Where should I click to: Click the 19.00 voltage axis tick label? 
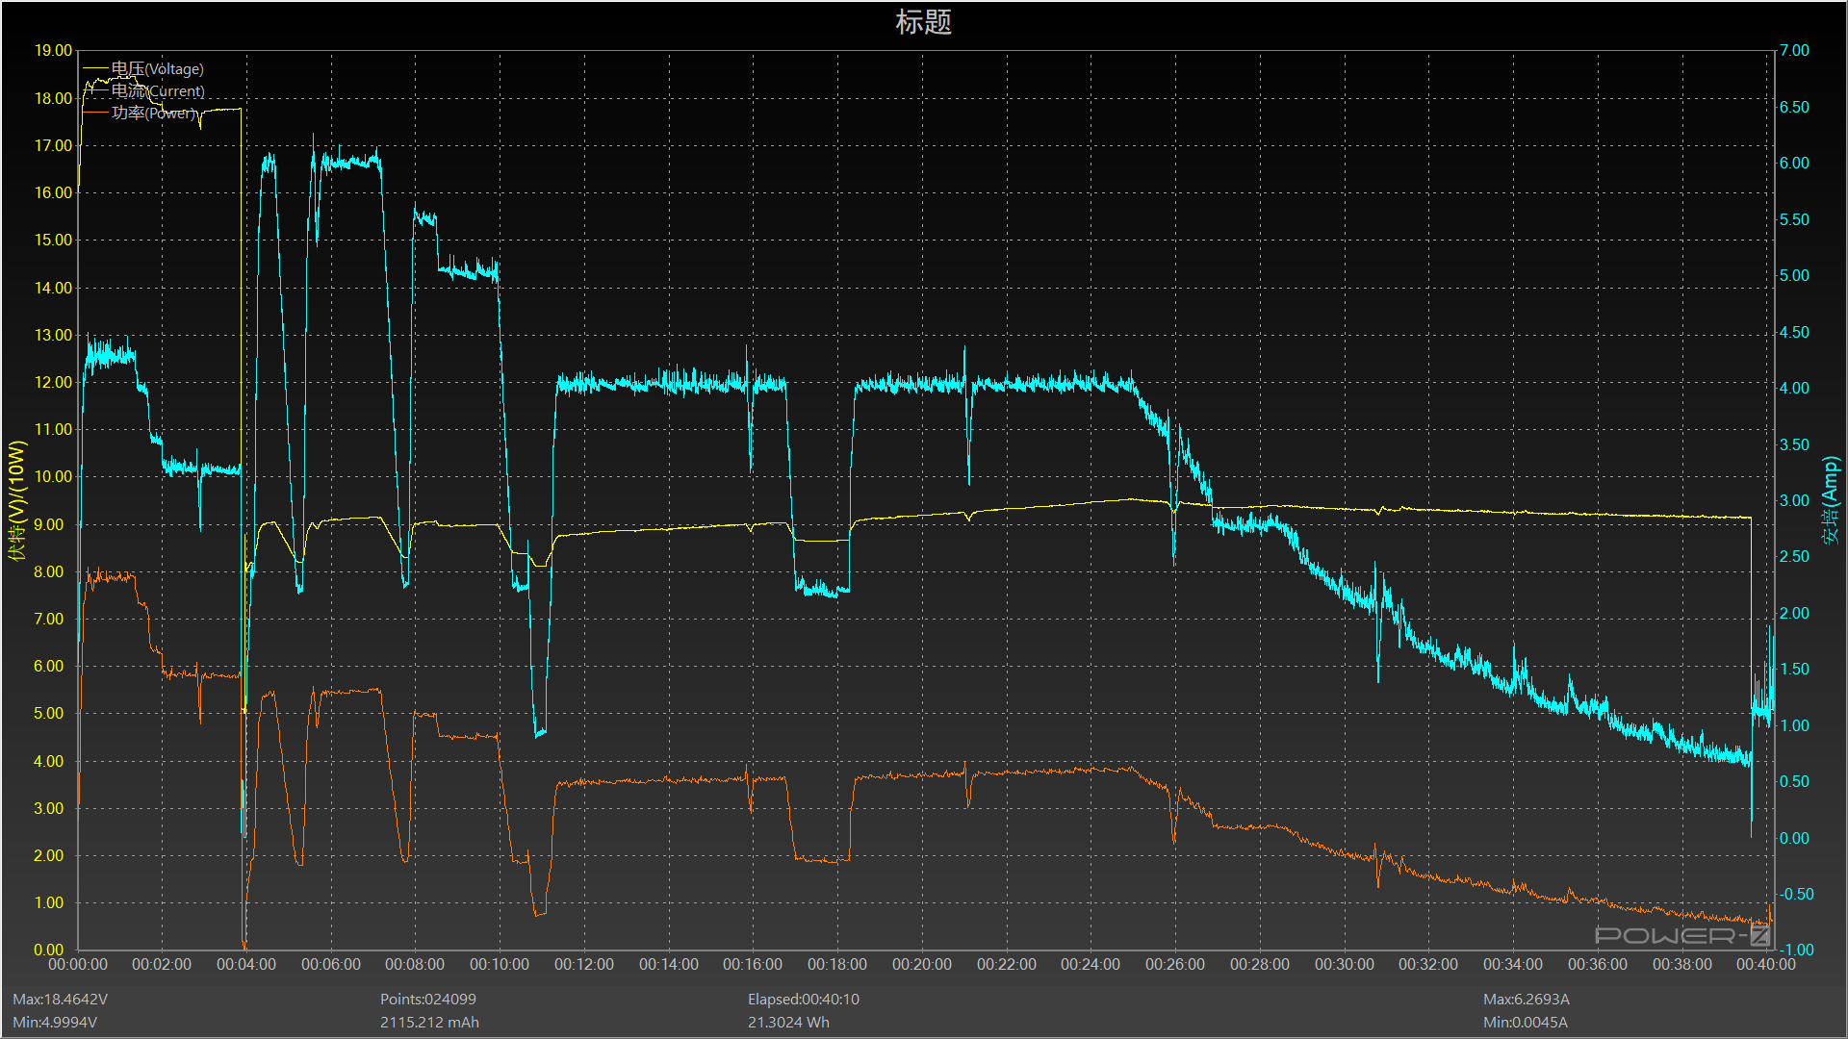(x=53, y=51)
